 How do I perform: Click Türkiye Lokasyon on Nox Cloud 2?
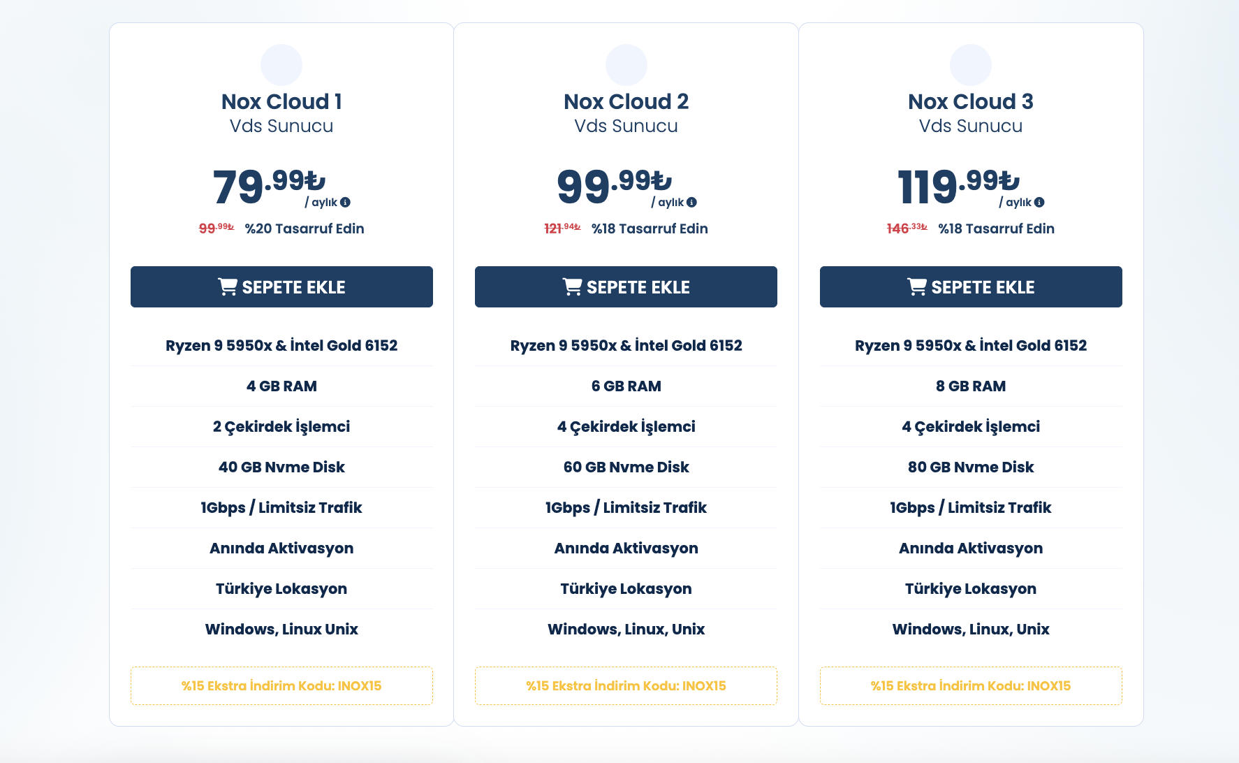click(x=626, y=589)
